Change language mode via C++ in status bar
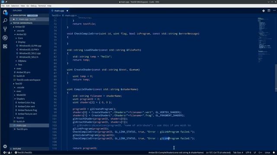The width and height of the screenshot is (277, 155). (x=261, y=152)
